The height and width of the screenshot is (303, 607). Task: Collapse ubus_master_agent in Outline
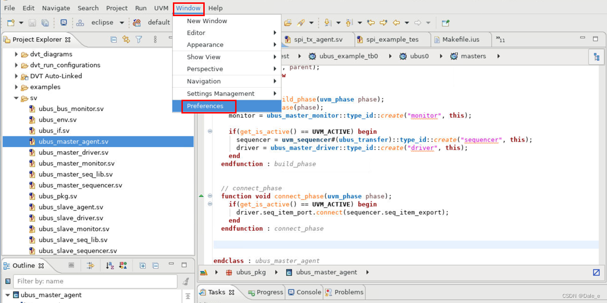click(7, 295)
